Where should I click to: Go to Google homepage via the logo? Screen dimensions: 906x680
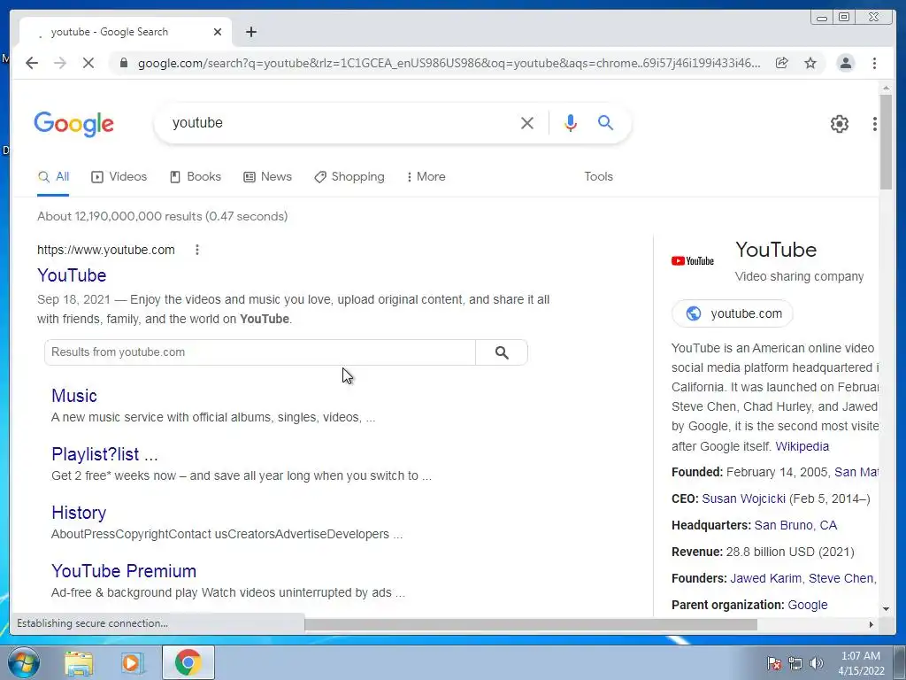[74, 124]
